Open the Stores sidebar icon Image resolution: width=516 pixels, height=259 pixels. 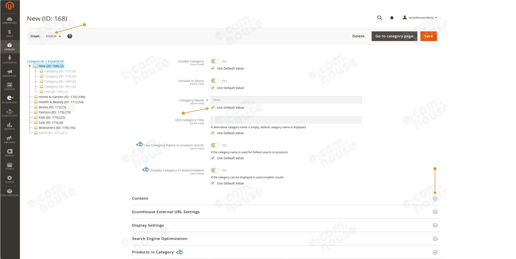point(10,166)
